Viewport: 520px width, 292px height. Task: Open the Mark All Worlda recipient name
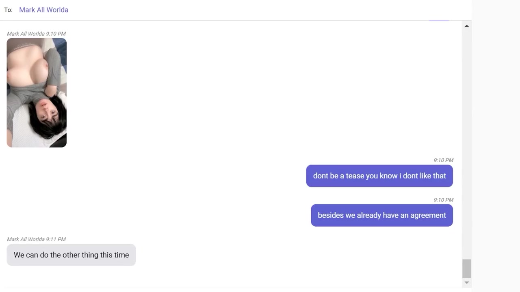43,10
